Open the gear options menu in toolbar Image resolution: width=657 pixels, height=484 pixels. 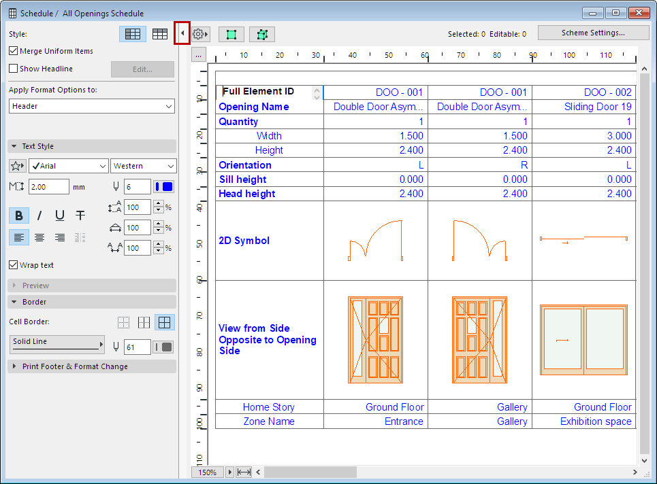[x=200, y=34]
